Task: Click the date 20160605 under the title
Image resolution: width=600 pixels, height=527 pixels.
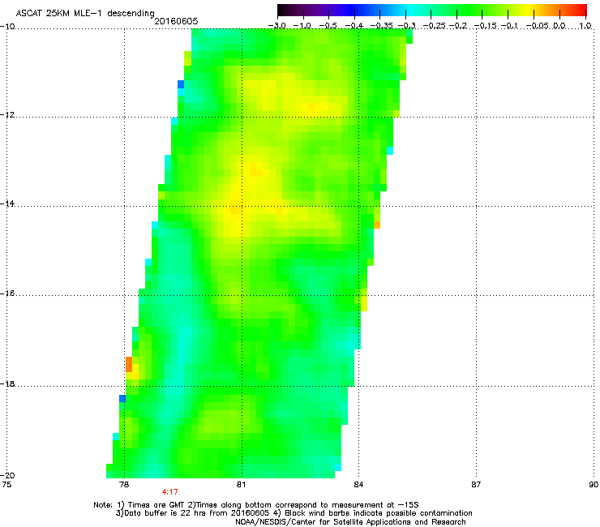Action: pyautogui.click(x=176, y=21)
